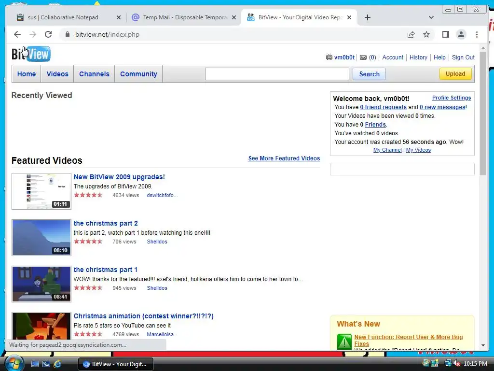Open uploader dswitchfofo... link

click(162, 195)
